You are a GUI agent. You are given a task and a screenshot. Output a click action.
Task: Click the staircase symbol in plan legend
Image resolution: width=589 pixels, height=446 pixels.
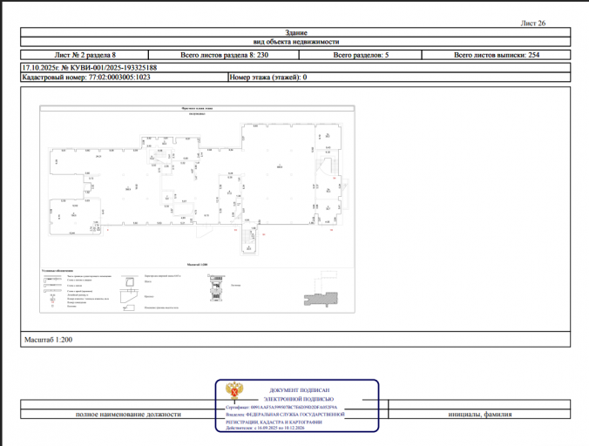click(x=215, y=287)
